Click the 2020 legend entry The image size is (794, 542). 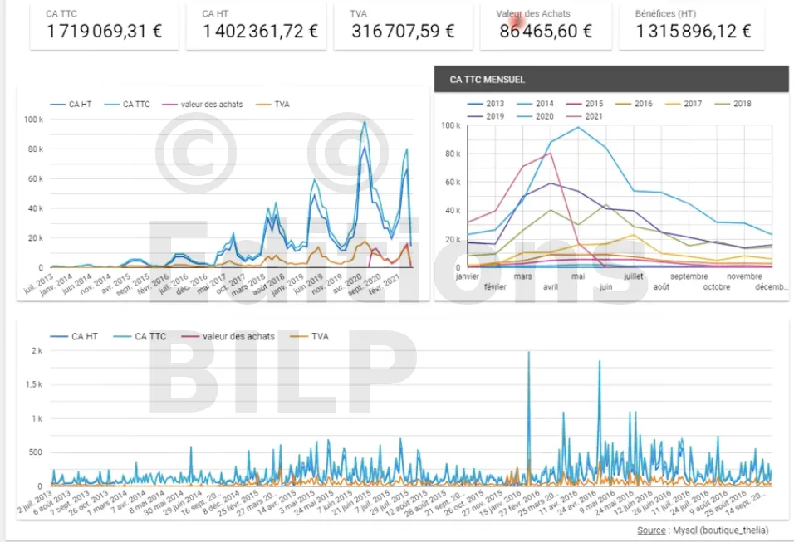[x=535, y=116]
